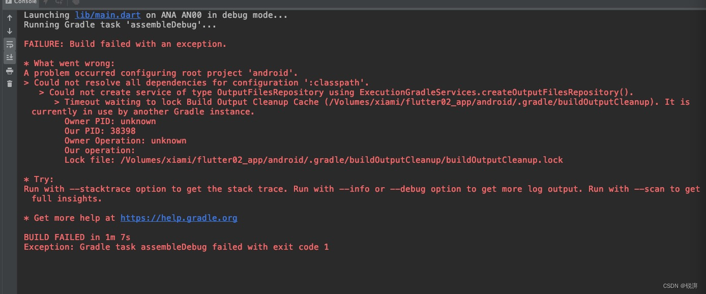Print the console output
The image size is (706, 294).
pyautogui.click(x=9, y=71)
